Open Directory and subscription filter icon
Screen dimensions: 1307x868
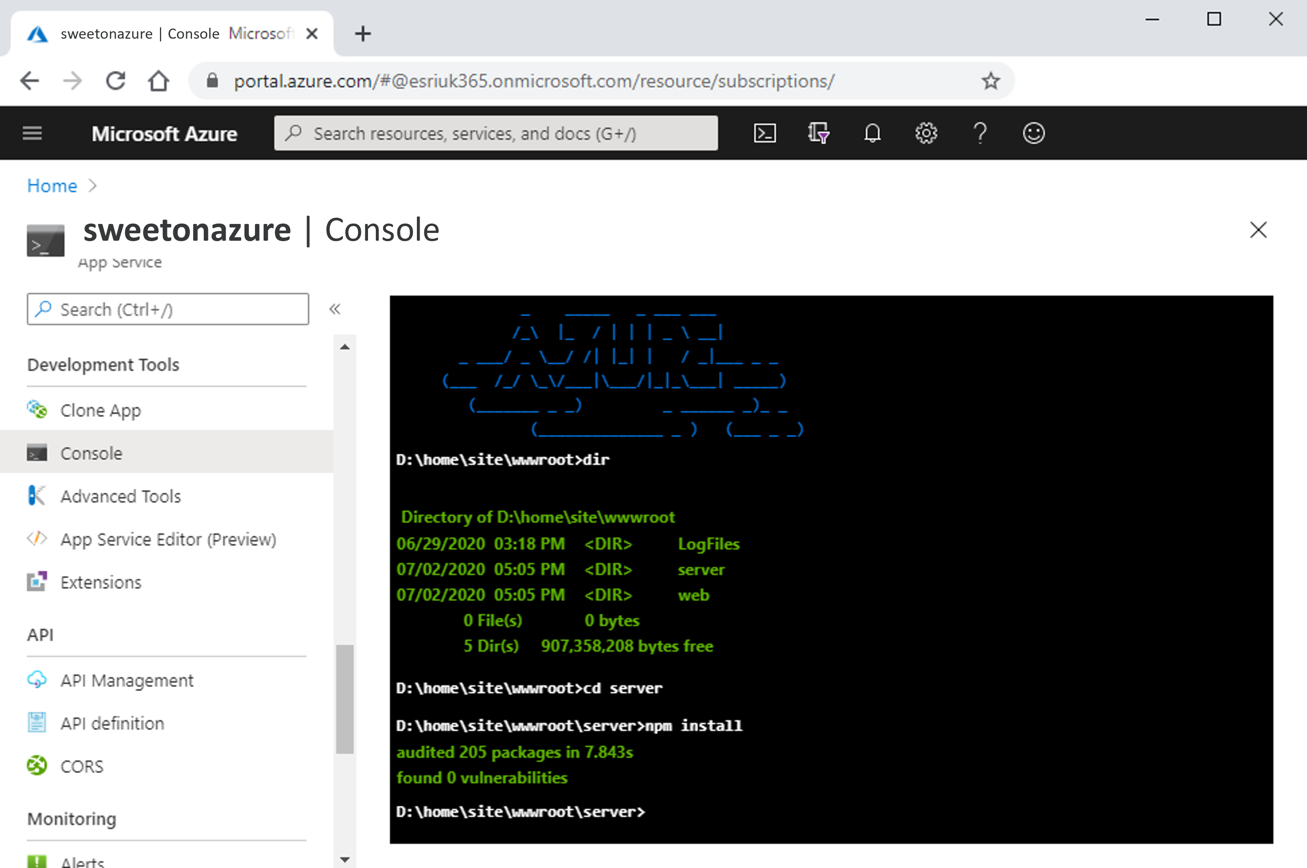(818, 133)
